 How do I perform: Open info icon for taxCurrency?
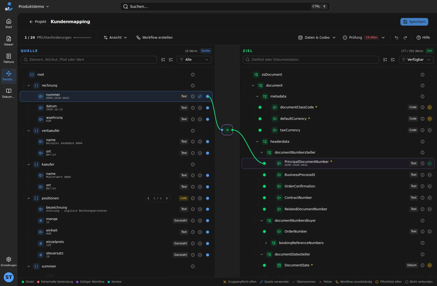(423, 130)
